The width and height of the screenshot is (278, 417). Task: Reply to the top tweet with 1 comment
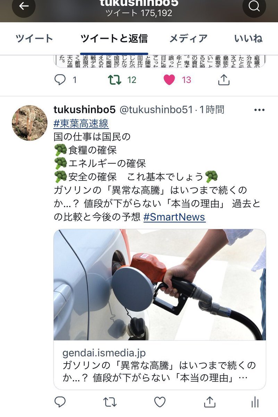(60, 80)
